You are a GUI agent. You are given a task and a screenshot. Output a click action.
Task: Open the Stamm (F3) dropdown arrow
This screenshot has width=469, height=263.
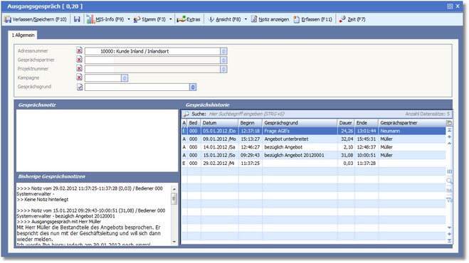[x=171, y=19]
